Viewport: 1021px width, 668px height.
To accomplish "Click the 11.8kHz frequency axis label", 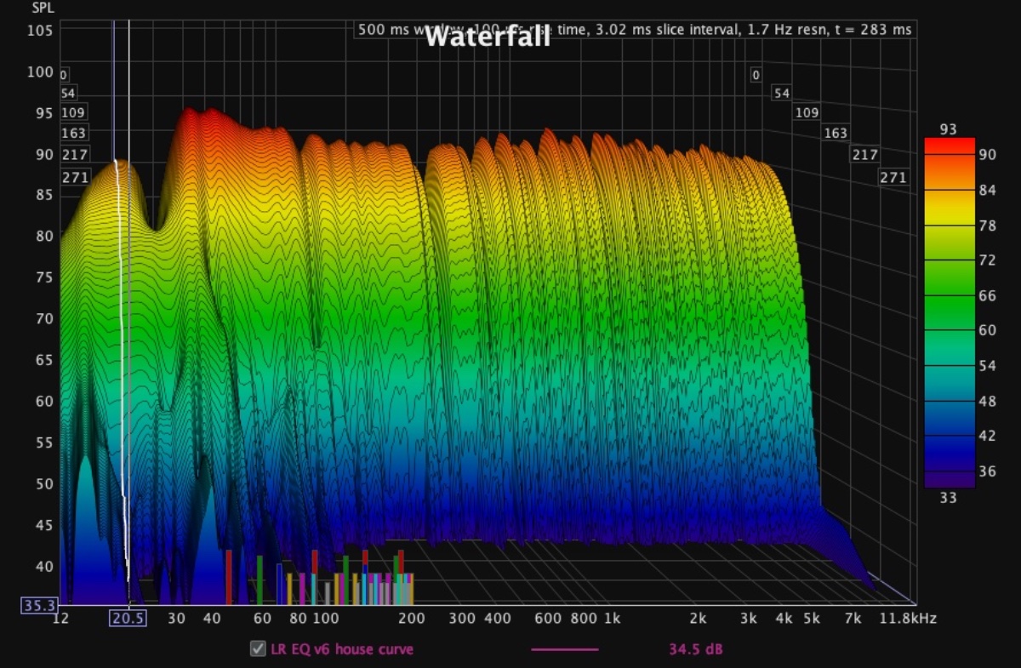I will click(x=906, y=619).
